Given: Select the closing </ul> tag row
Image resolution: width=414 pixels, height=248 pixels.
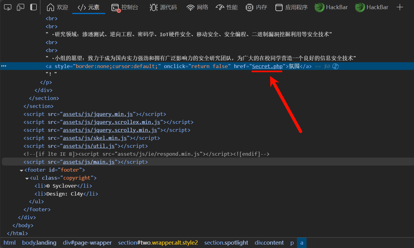Looking at the screenshot, I should pos(36,201).
